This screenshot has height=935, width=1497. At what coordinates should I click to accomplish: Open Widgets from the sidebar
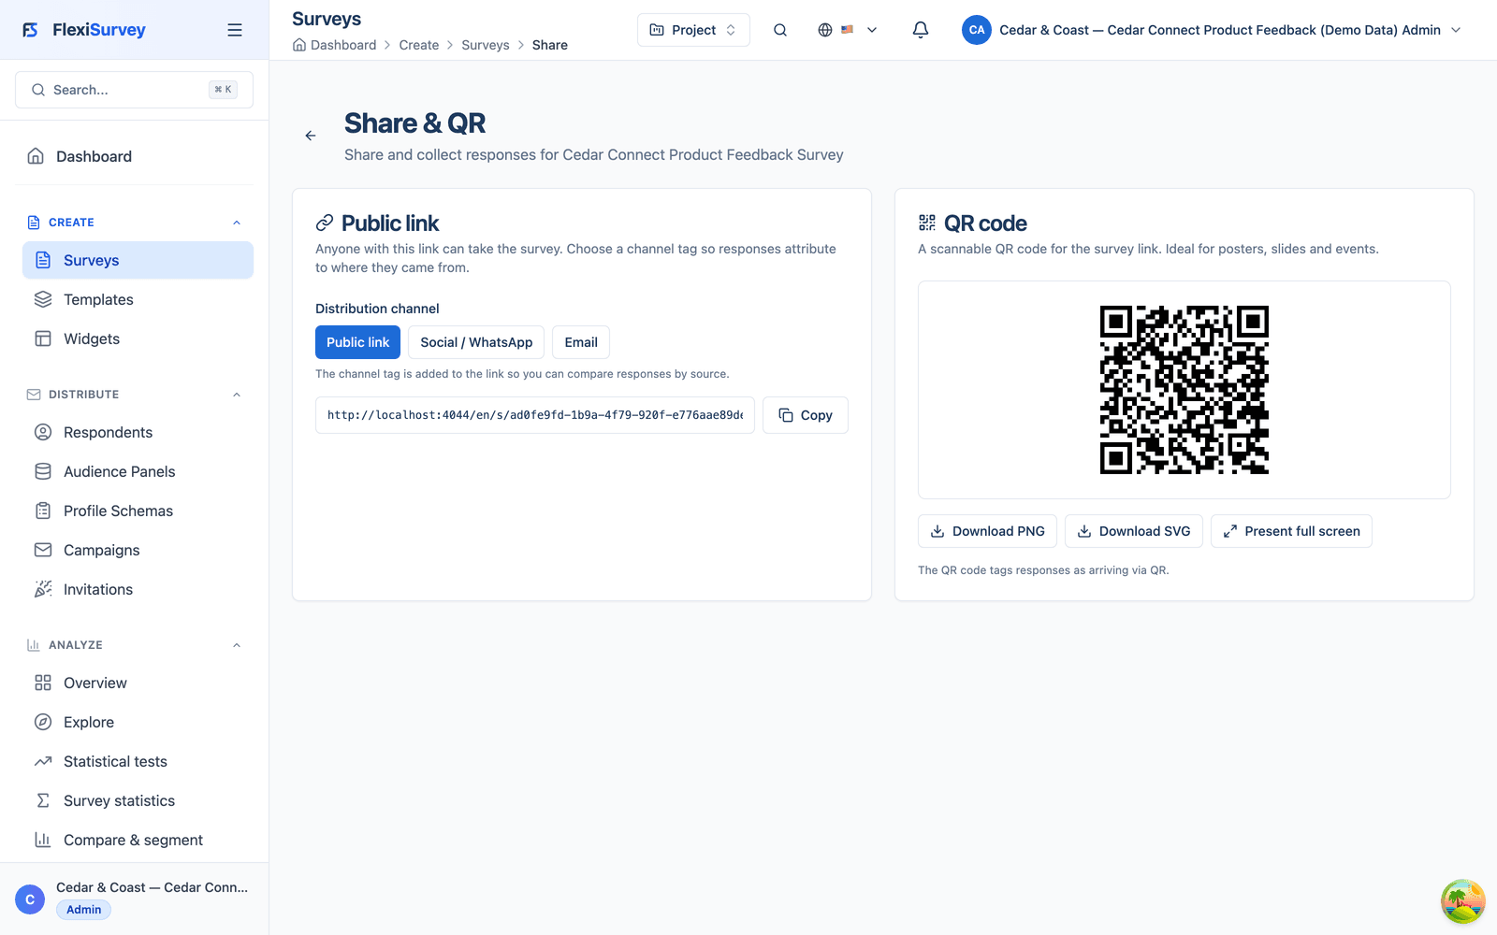click(138, 338)
